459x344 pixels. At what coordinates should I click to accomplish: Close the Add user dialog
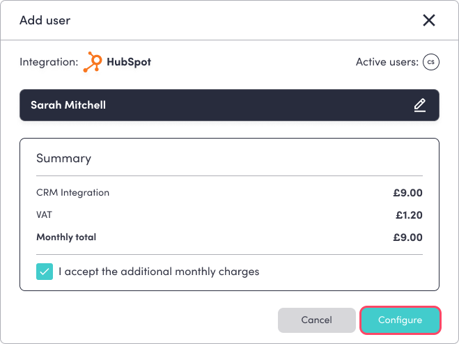coord(429,20)
